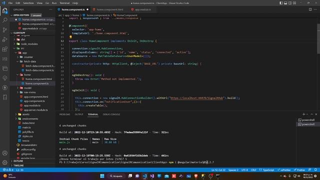Open Windows Start menu
320x180 pixels.
click(102, 176)
